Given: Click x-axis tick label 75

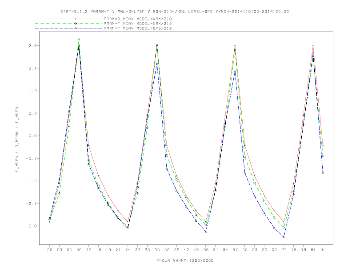Looking at the screenshot, I should (x=294, y=250).
